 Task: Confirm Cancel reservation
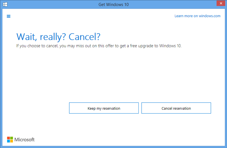[176, 108]
